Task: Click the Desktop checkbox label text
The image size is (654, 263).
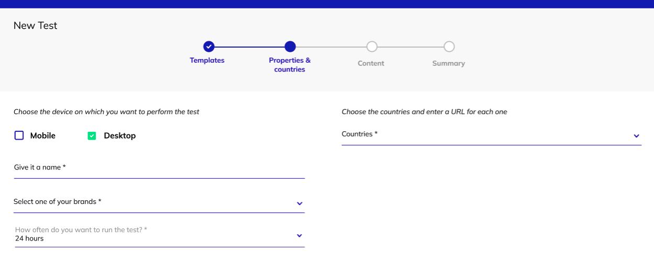Action: [119, 136]
